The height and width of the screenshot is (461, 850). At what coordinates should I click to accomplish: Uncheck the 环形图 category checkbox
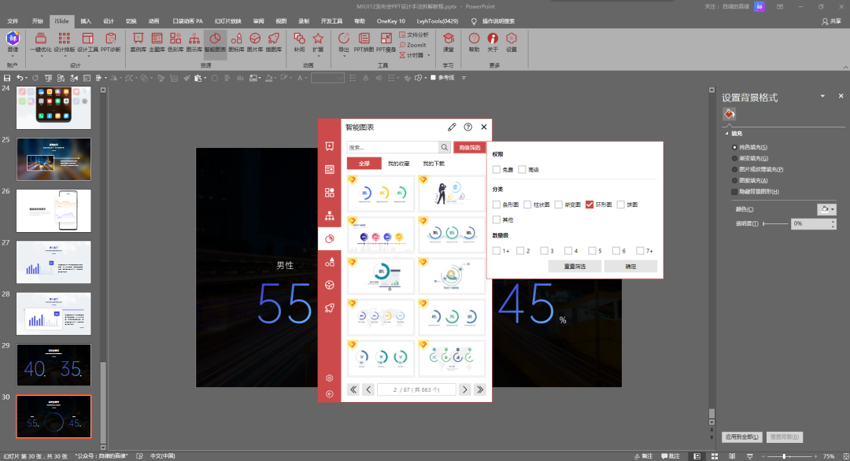589,205
